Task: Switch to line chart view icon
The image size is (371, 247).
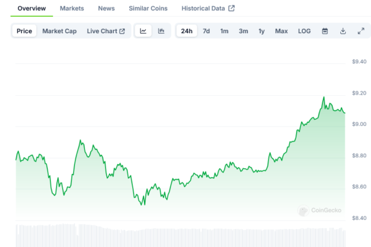Action: coord(143,31)
